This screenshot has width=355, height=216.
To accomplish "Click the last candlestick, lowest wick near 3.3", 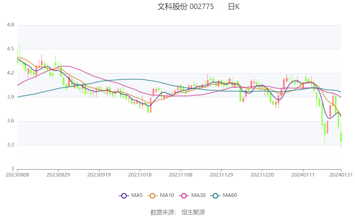I will tap(341, 137).
